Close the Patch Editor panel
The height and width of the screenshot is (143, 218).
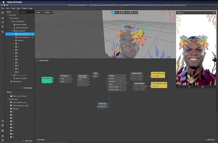pos(37,60)
